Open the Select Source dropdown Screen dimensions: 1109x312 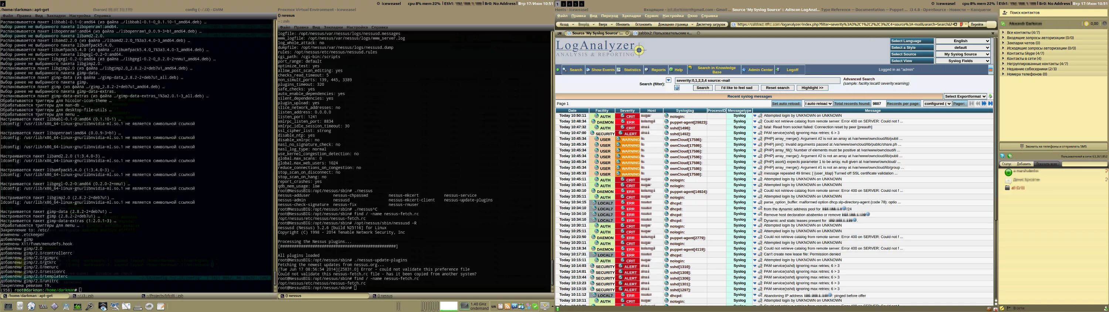[963, 54]
